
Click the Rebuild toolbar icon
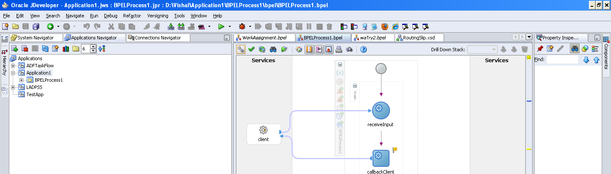coord(181,26)
